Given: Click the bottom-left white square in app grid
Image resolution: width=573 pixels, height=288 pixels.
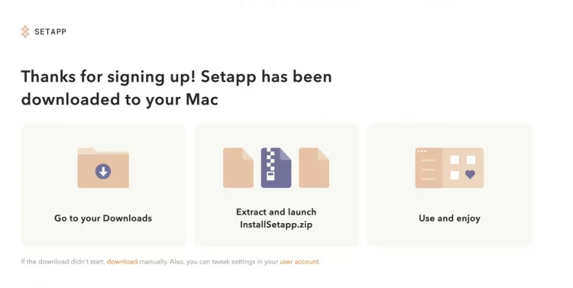Looking at the screenshot, I should click(455, 176).
